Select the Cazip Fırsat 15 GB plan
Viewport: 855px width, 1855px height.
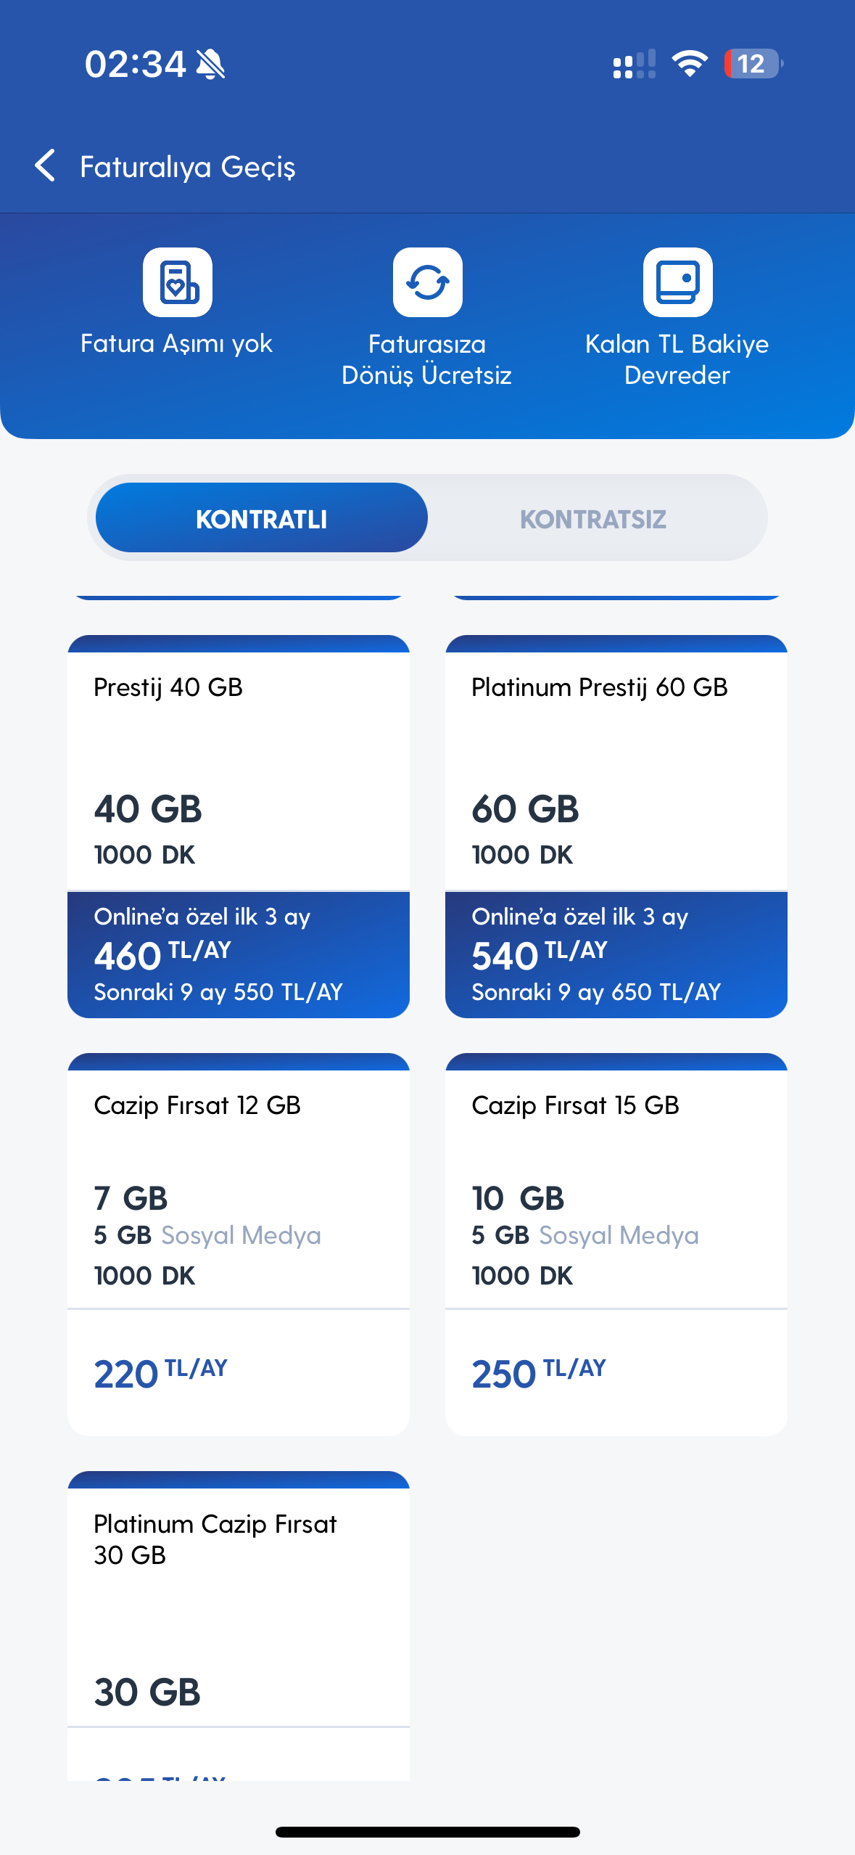pos(616,1244)
